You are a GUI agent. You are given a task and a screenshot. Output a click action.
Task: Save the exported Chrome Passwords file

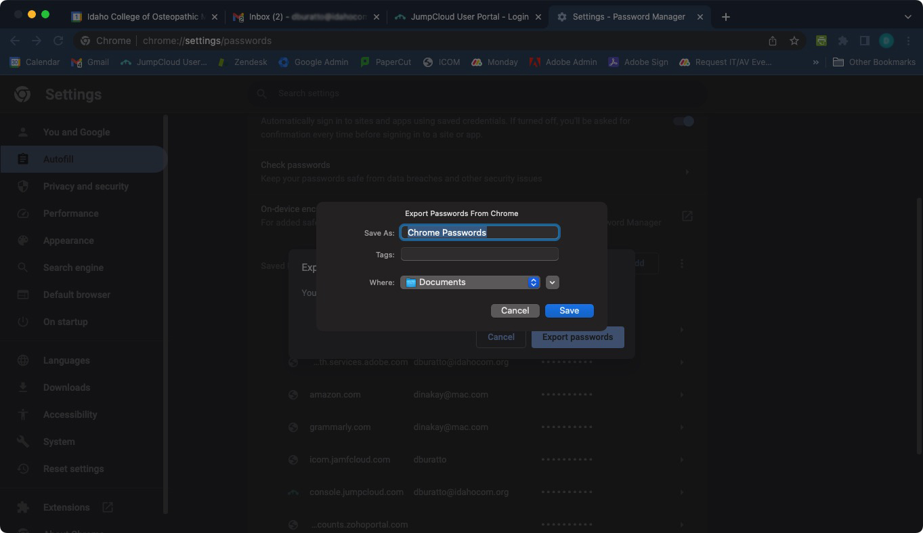569,310
